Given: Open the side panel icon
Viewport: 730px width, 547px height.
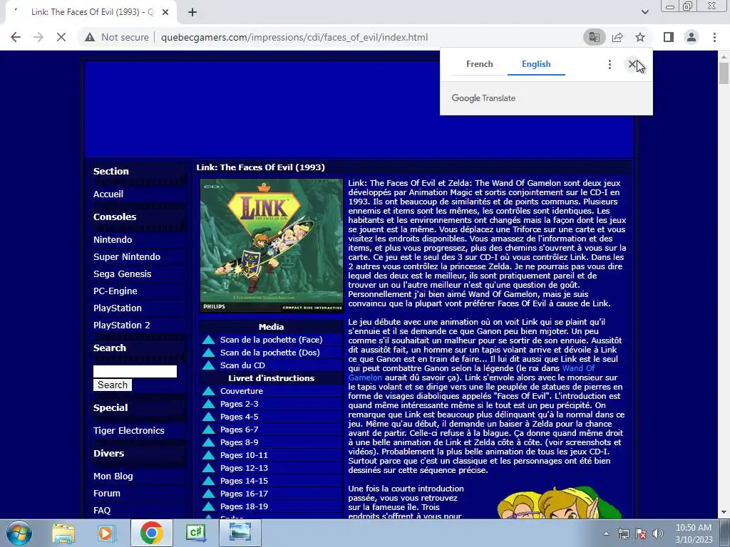Looking at the screenshot, I should tap(669, 37).
